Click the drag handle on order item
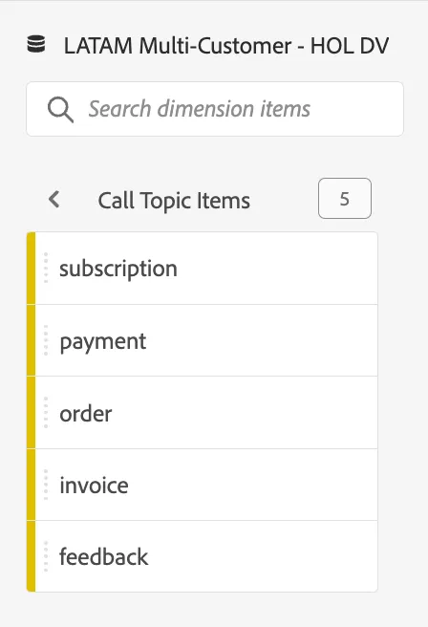The width and height of the screenshot is (428, 627). click(x=46, y=413)
